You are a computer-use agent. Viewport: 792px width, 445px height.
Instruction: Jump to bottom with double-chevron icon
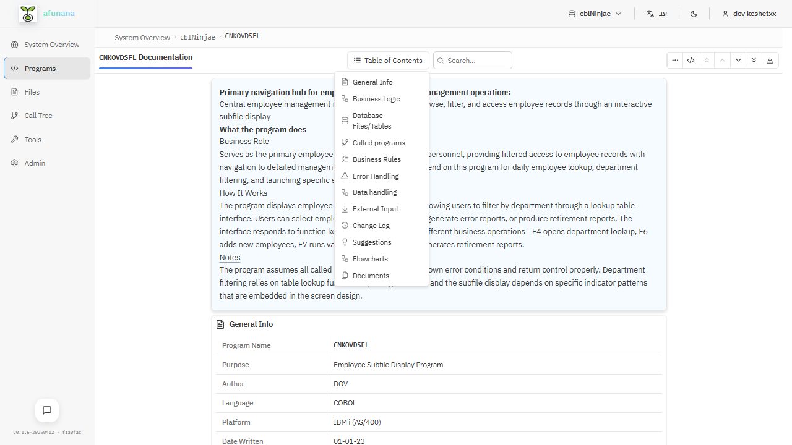click(754, 60)
